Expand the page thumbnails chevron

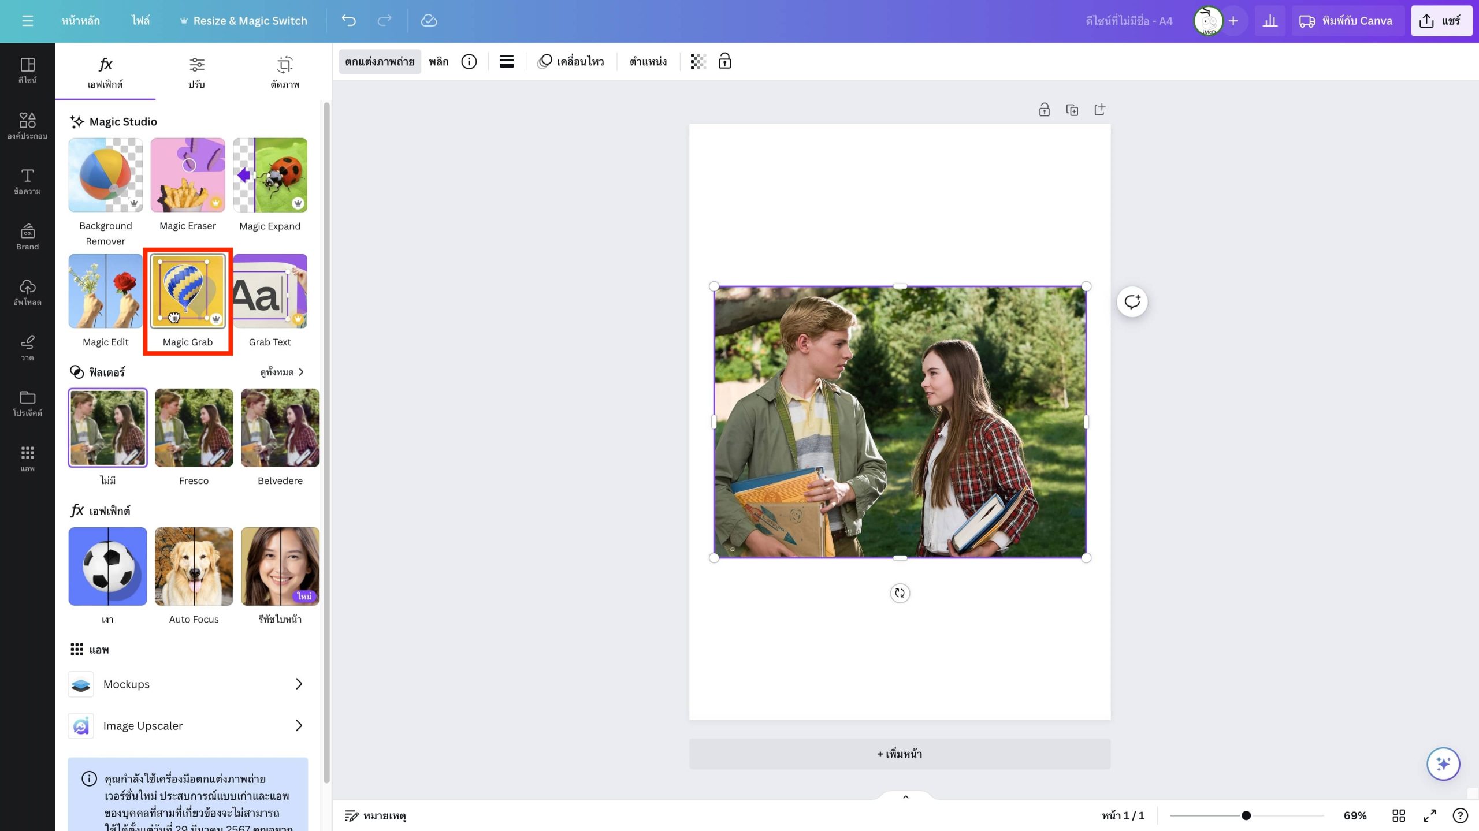(x=905, y=797)
